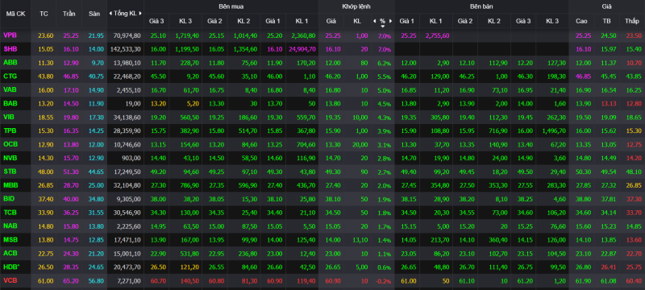Screen dimensions: 645x290
Task: Open the MSB stock ticker
Action: [10, 239]
